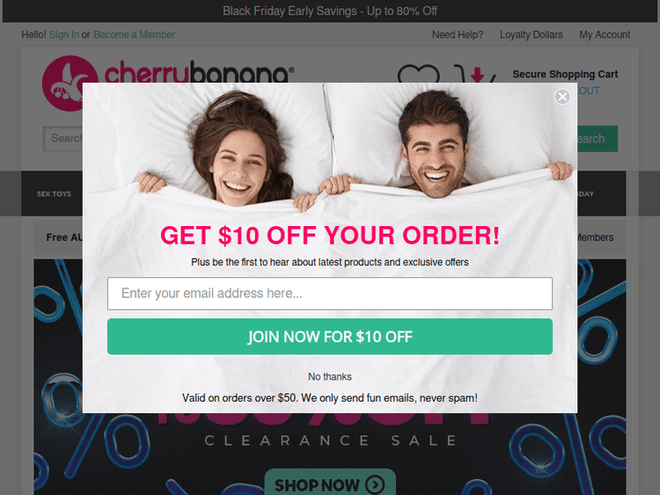This screenshot has width=660, height=495.
Task: Click the Clearance Sale banner image
Action: 330,454
